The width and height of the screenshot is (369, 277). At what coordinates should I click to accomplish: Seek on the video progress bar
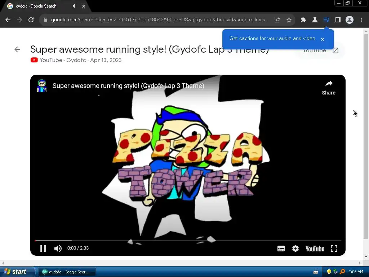188,241
